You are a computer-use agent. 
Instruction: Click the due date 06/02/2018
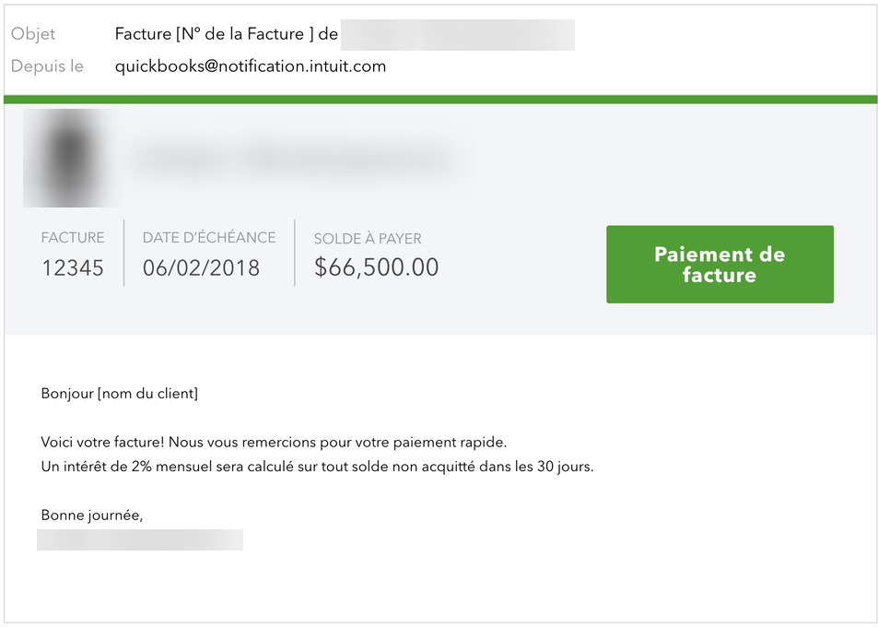[201, 268]
